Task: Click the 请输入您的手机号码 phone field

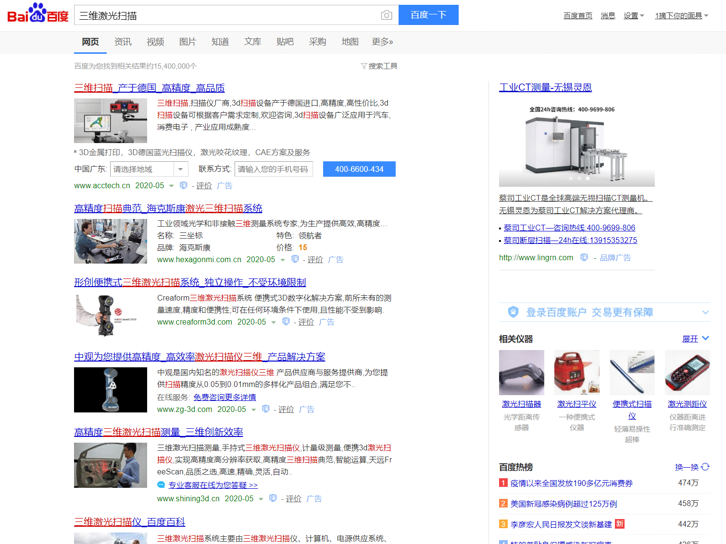Action: (x=274, y=169)
